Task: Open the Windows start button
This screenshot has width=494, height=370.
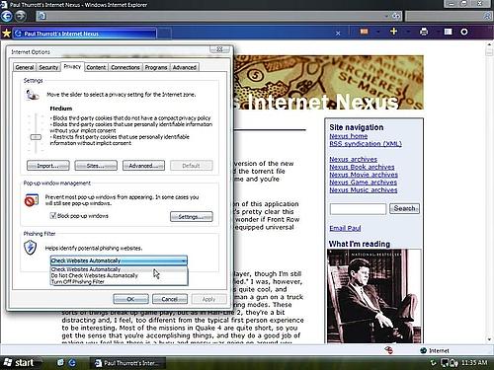Action: click(19, 362)
